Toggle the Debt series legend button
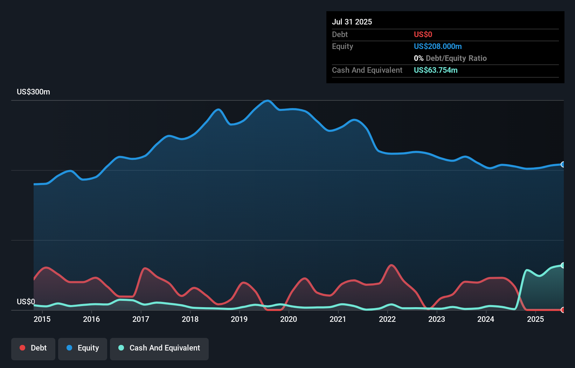 (33, 348)
